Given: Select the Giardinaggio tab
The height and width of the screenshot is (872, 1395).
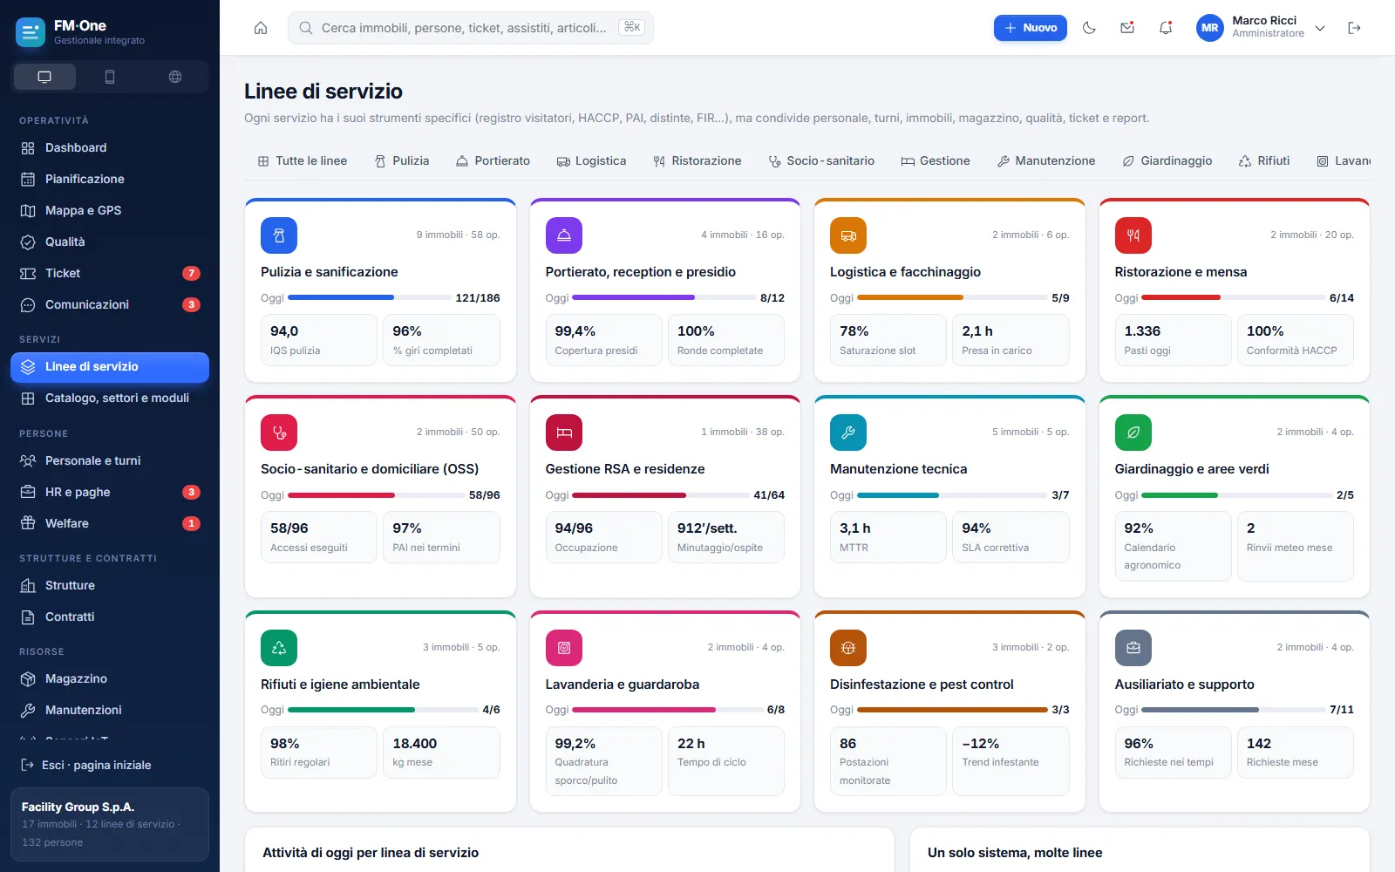Looking at the screenshot, I should coord(1167,160).
